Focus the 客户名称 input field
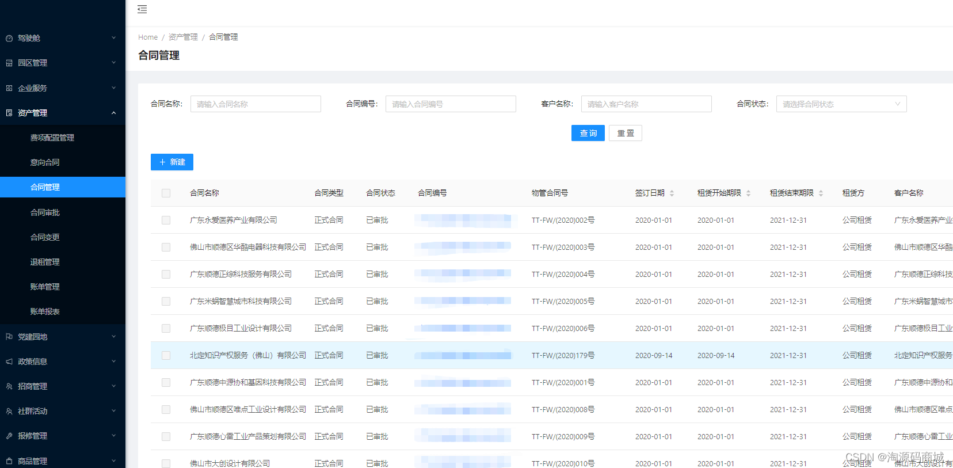 click(x=646, y=104)
